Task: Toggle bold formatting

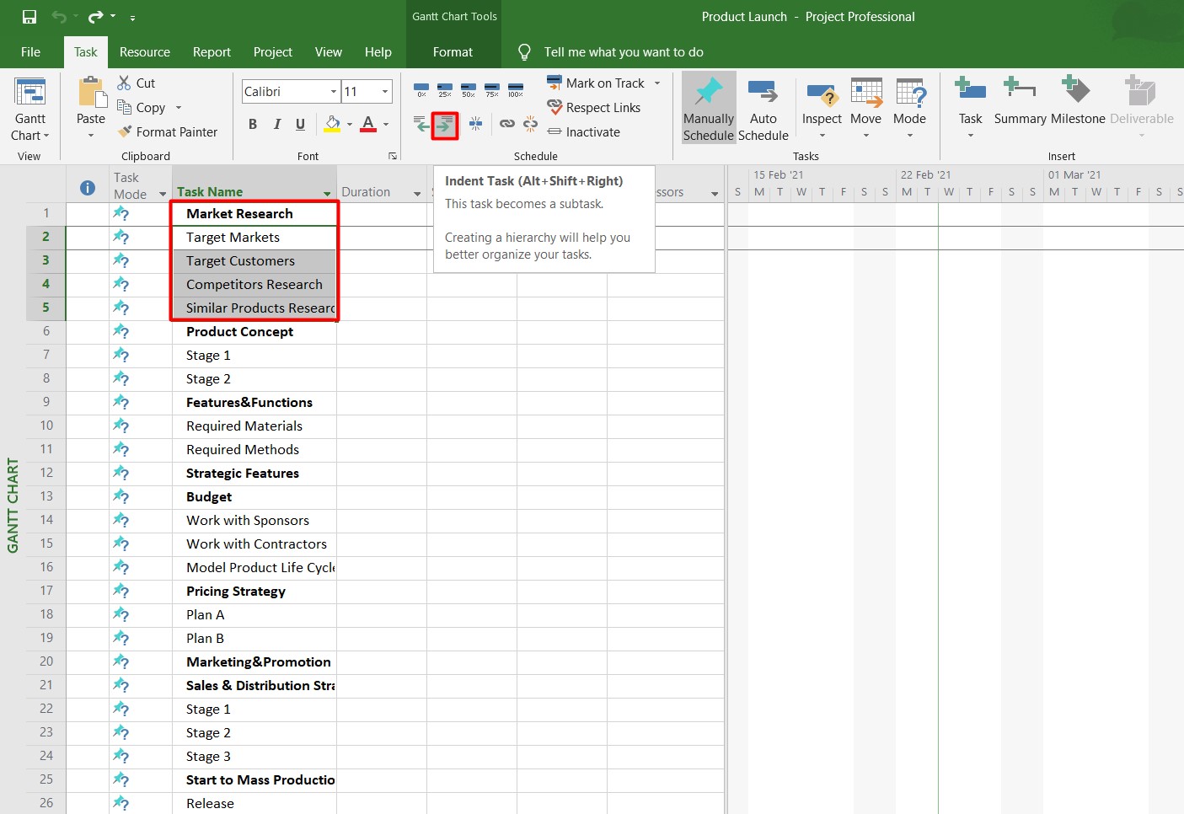Action: 251,124
